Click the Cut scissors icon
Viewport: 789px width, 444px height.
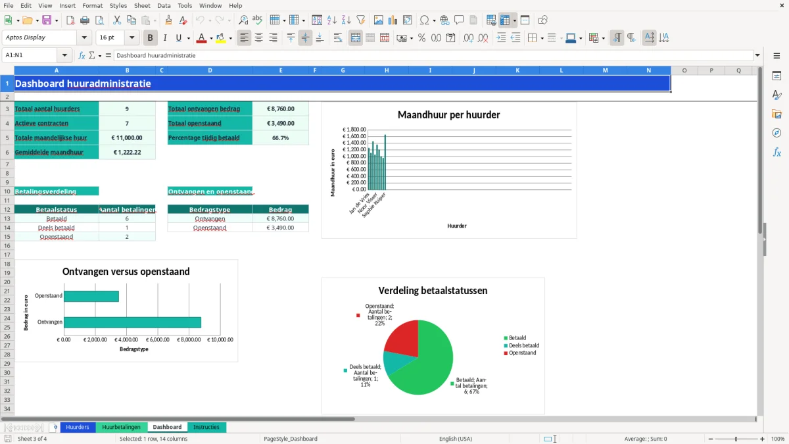[117, 20]
